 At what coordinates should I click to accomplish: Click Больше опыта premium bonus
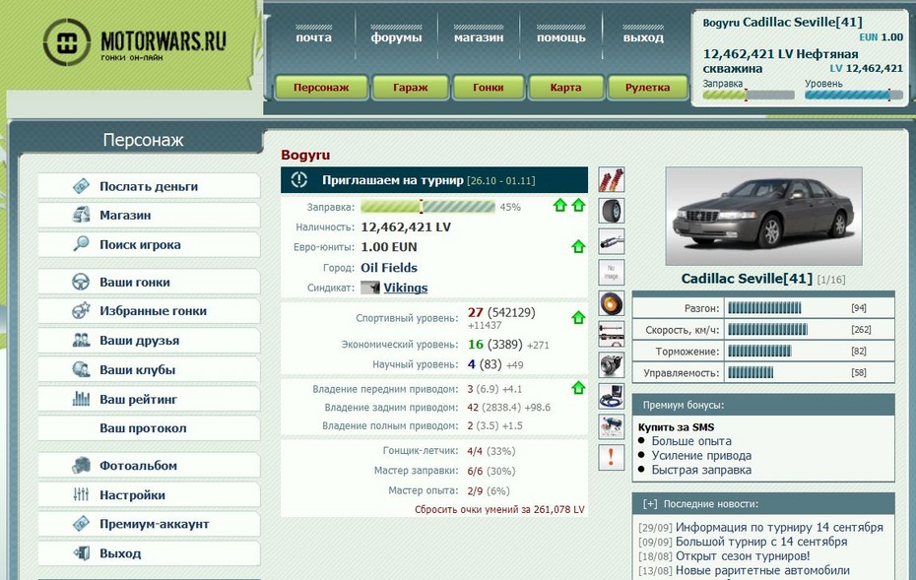691,441
